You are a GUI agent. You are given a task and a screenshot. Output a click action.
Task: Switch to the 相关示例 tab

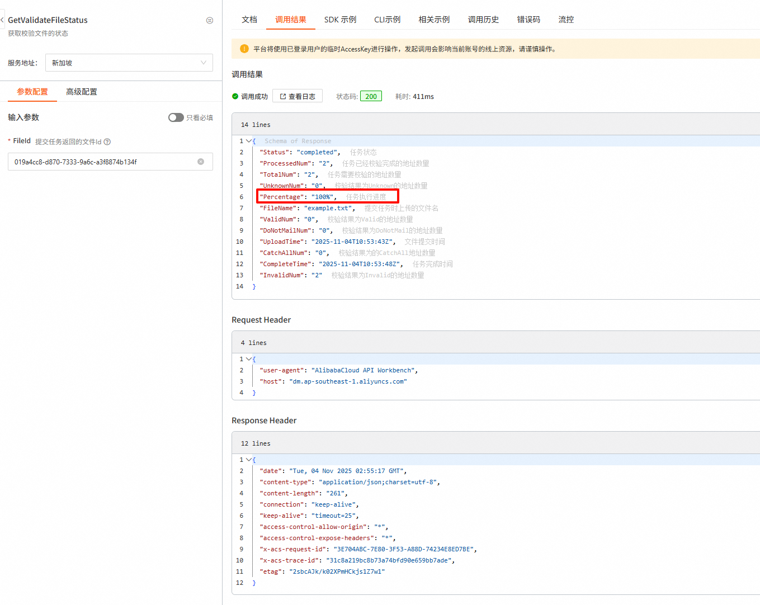pos(435,20)
